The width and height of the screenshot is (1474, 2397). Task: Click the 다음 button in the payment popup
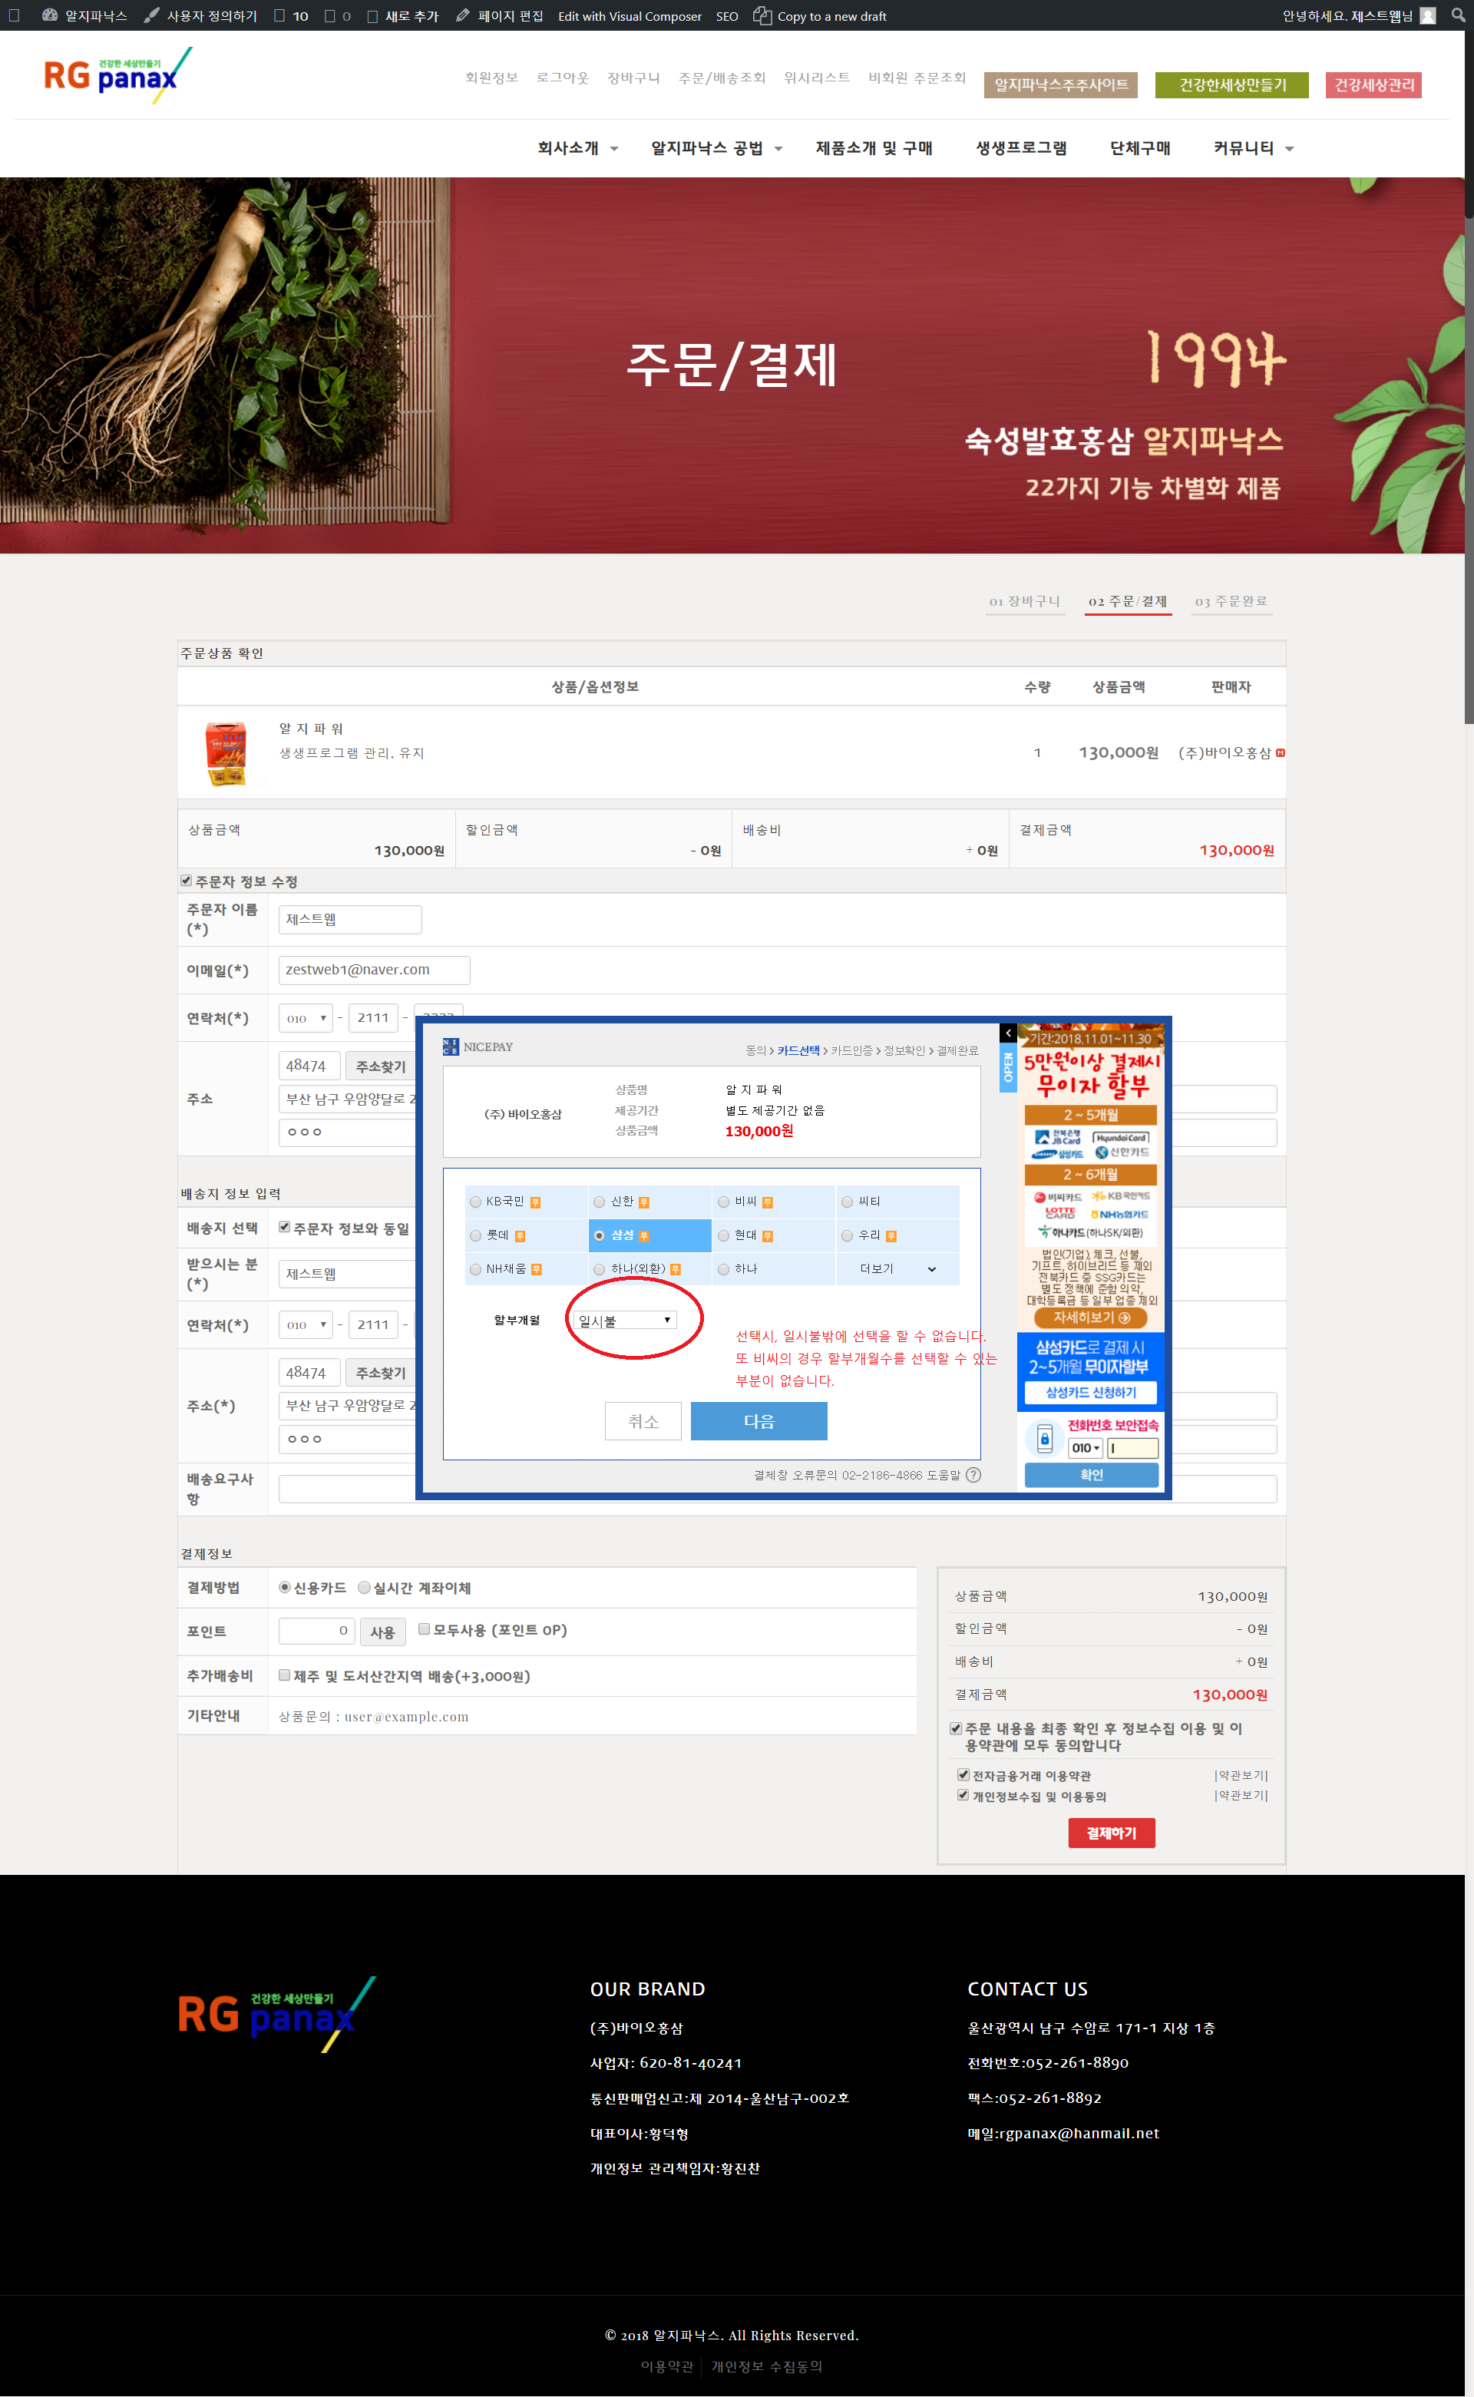(x=758, y=1420)
